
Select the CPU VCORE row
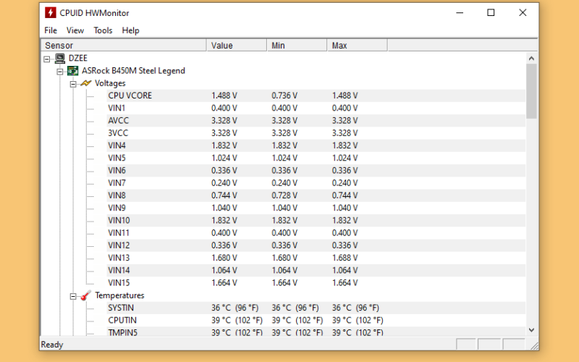click(x=316, y=96)
